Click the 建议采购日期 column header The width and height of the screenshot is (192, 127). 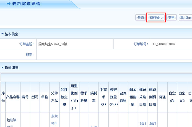[x=143, y=97]
